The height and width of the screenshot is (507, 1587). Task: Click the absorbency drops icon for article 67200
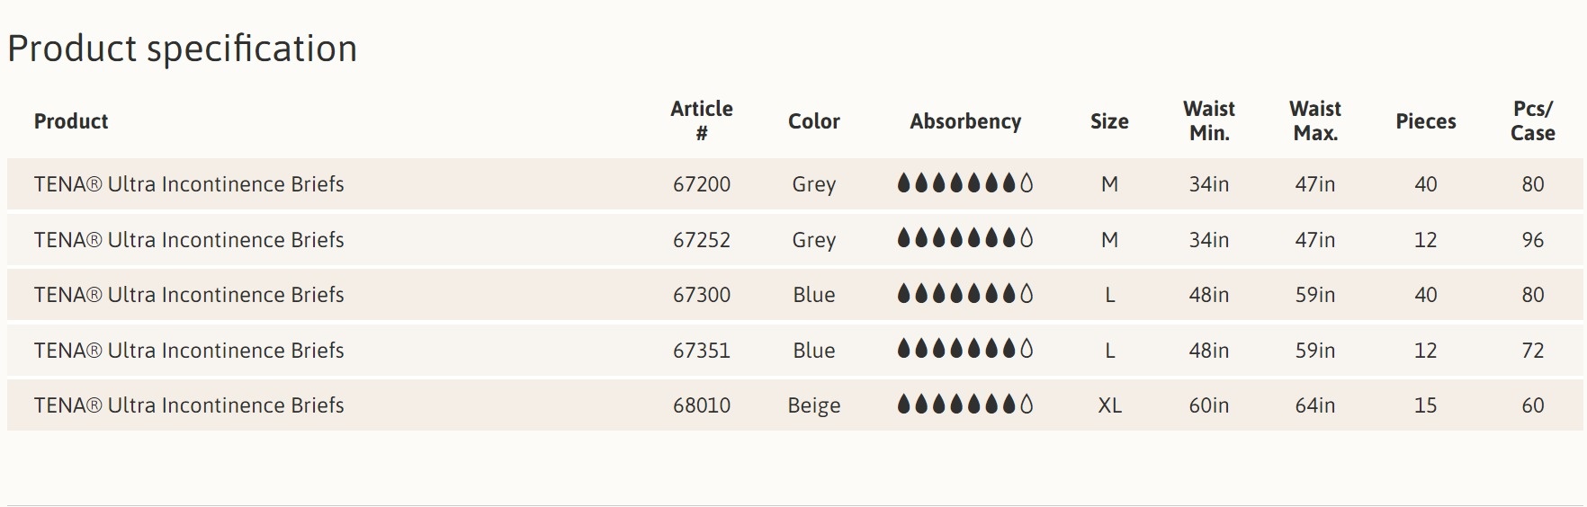click(x=964, y=184)
